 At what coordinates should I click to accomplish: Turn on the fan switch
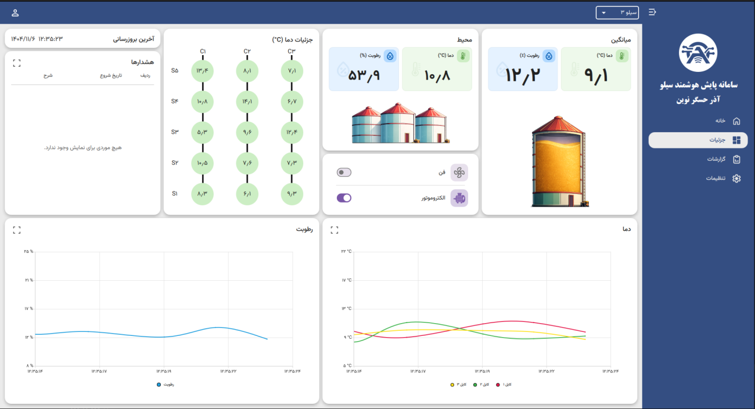coord(344,172)
